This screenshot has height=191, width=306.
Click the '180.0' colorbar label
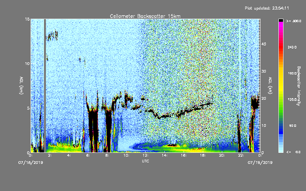click(x=292, y=73)
